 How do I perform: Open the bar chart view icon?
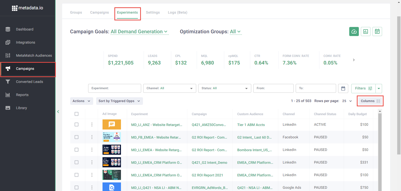[365, 31]
